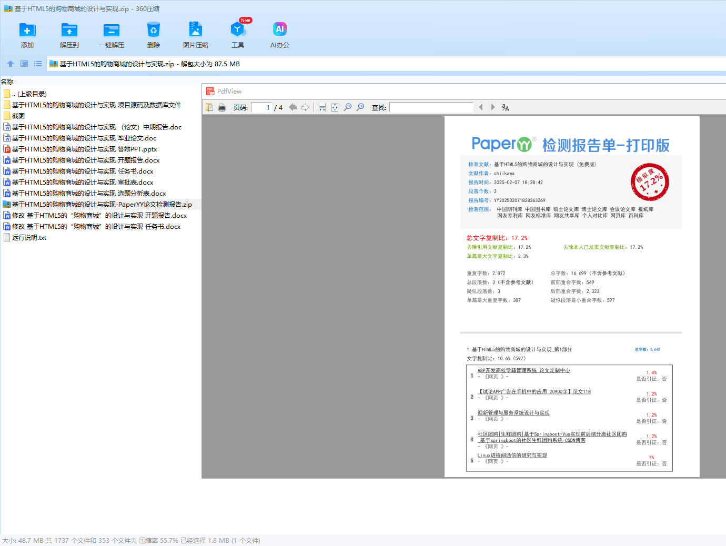726x546 pixels.
Task: Open the AI办公 icon
Action: 280,29
